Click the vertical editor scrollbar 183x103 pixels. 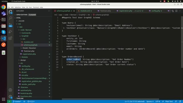click(182, 42)
